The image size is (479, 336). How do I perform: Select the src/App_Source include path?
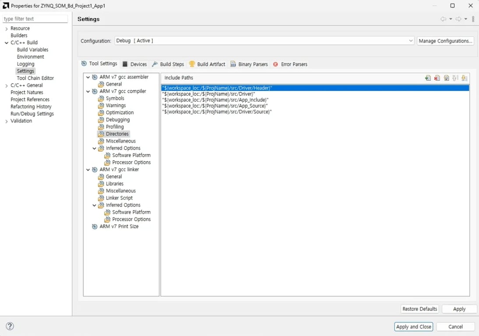[x=215, y=106]
